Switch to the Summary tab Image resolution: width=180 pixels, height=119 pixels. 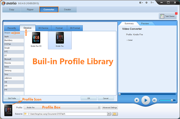[129, 23]
